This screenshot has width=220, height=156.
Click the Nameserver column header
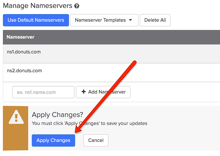(x=21, y=37)
